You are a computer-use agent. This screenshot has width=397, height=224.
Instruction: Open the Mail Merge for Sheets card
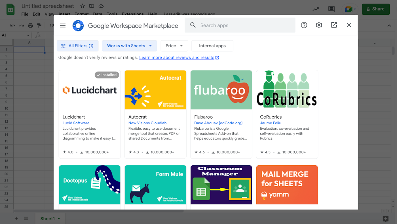point(287,187)
